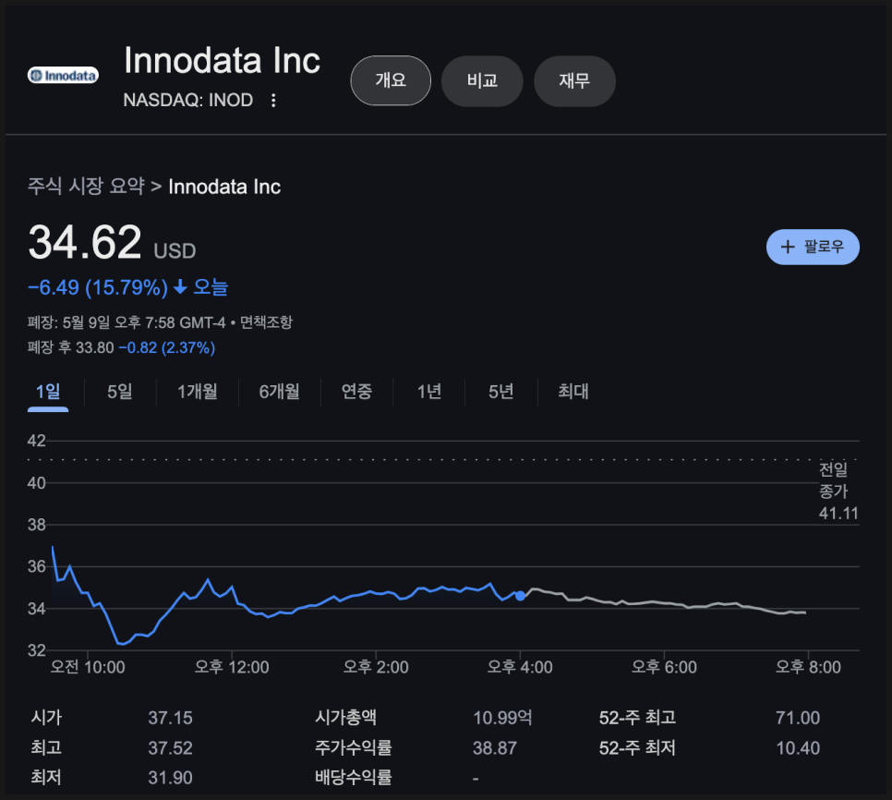Click the after-hours change −0.82 (2.37%)
This screenshot has height=800, width=892.
(167, 347)
